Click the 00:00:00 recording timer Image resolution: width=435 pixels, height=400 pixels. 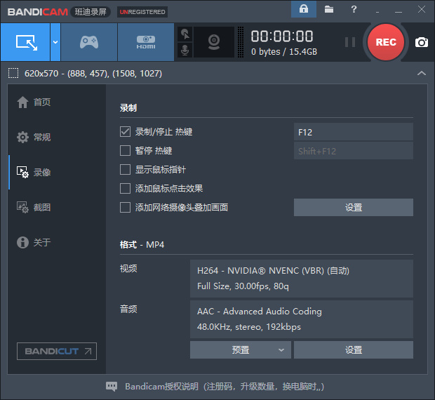click(282, 36)
